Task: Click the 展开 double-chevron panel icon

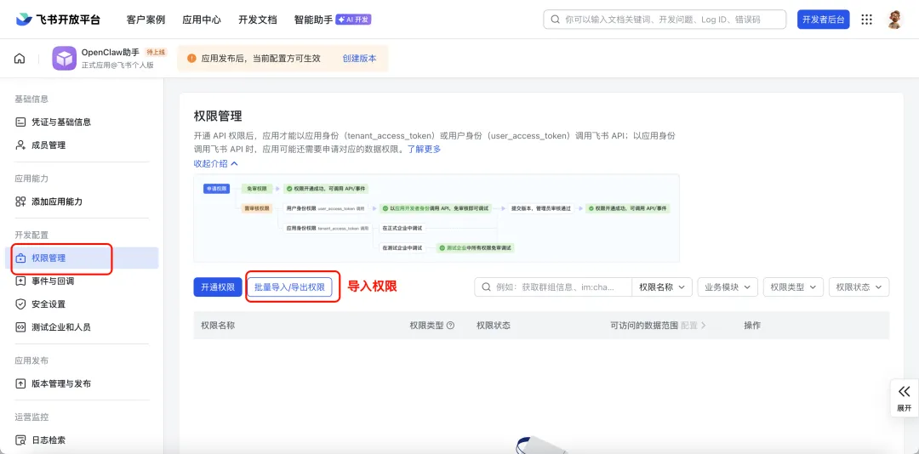Action: click(x=904, y=392)
